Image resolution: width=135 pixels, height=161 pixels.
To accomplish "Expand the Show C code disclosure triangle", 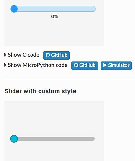I will point(5,55).
